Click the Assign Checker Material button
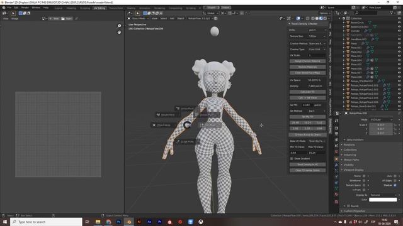 point(307,62)
